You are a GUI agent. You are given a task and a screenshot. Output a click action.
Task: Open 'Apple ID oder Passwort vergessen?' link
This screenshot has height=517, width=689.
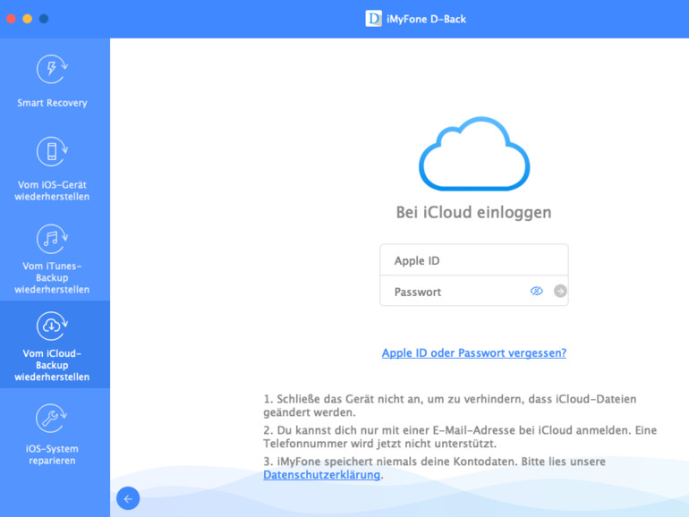[474, 352]
